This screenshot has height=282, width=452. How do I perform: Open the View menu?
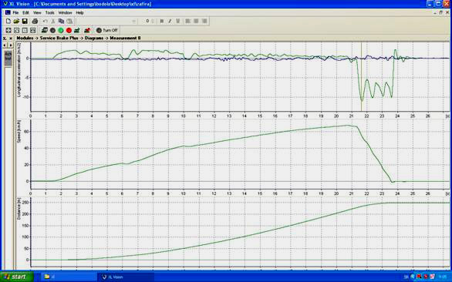pyautogui.click(x=37, y=12)
